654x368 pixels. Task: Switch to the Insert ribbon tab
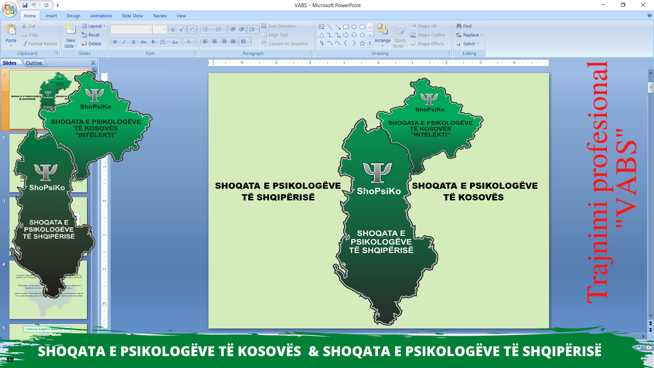[51, 16]
